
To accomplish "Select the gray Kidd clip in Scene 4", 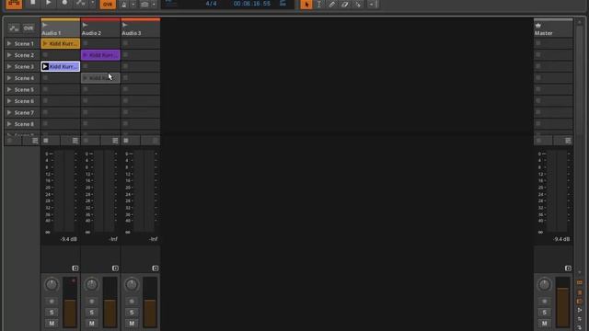I will pyautogui.click(x=100, y=78).
